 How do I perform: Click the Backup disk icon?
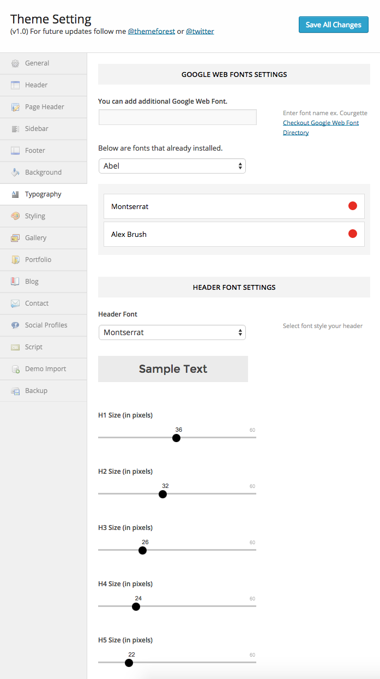(x=15, y=391)
